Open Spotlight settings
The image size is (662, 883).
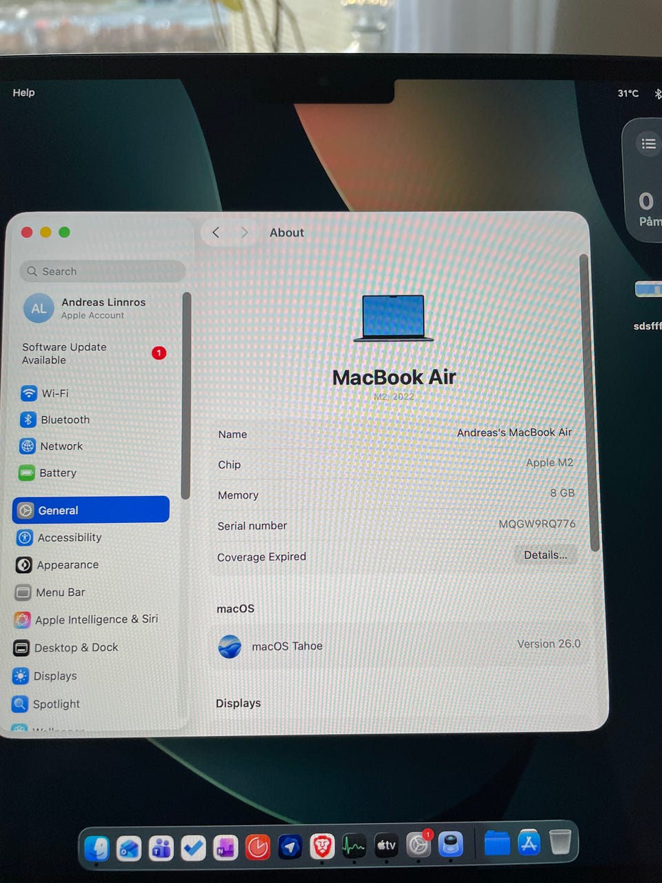[x=46, y=704]
